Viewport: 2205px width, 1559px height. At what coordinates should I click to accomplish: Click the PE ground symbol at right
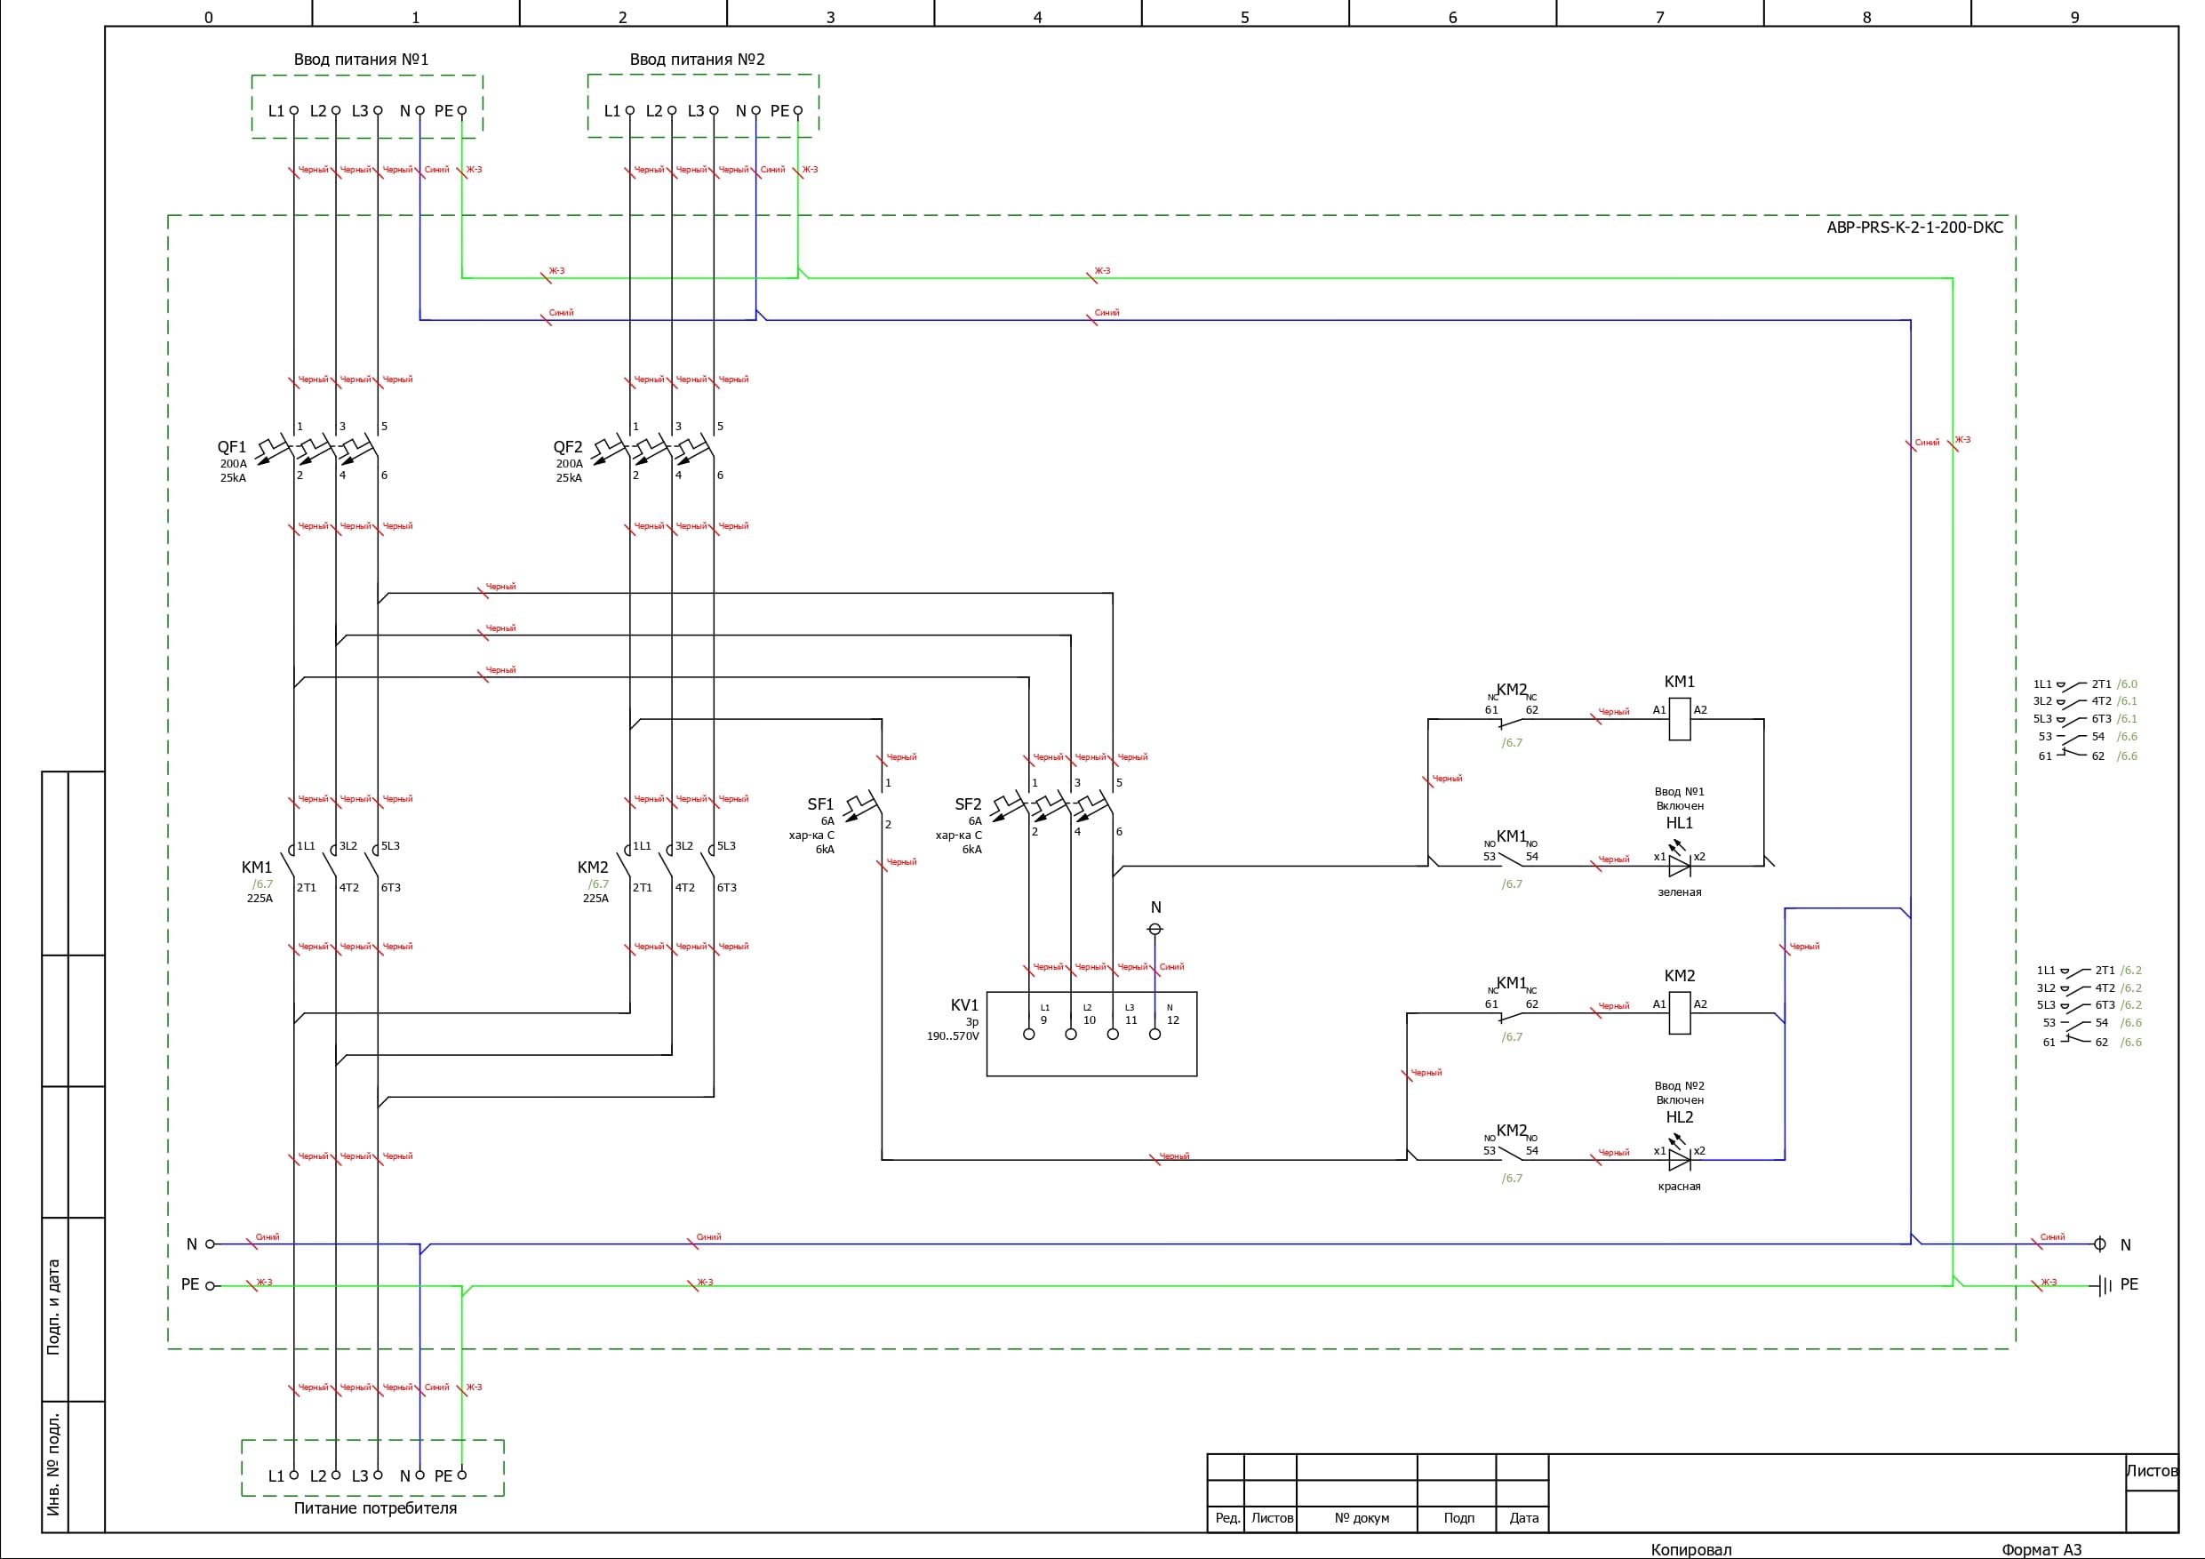click(x=2105, y=1285)
